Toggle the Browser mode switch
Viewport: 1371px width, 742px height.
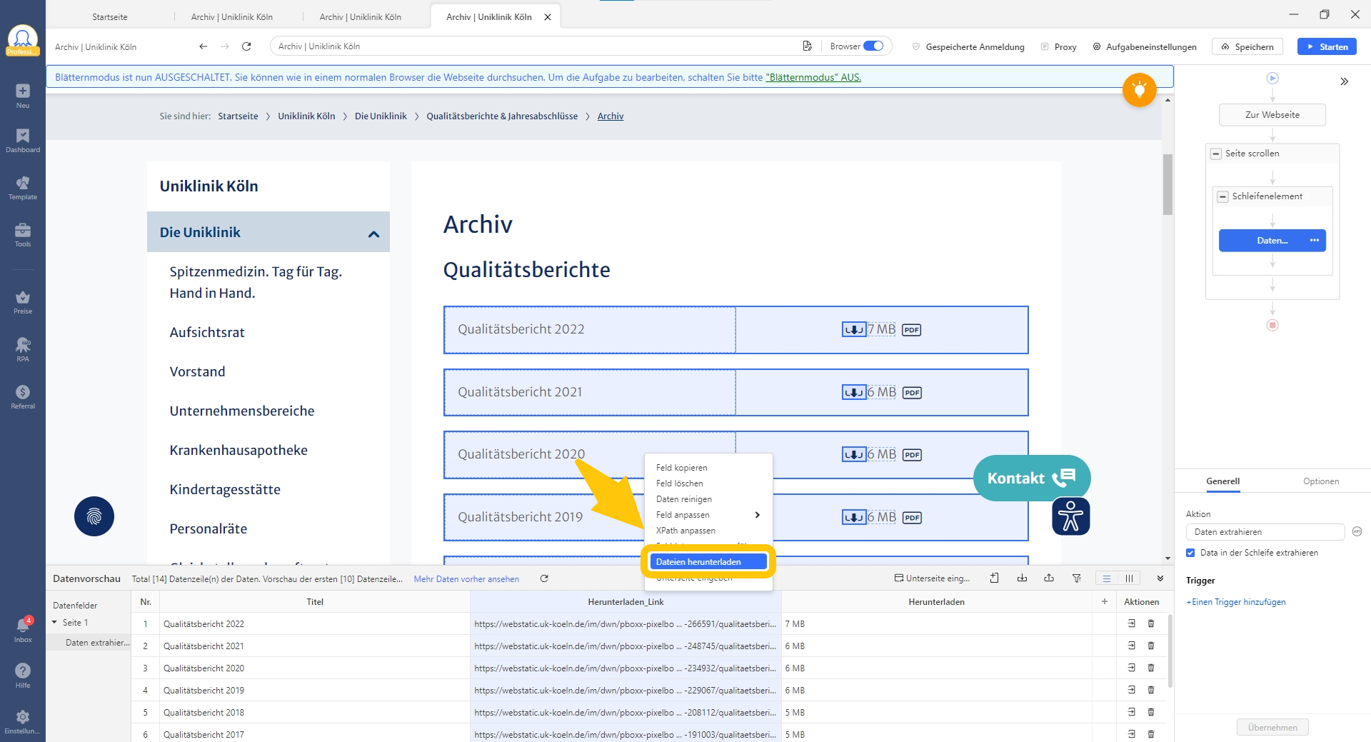pyautogui.click(x=873, y=46)
